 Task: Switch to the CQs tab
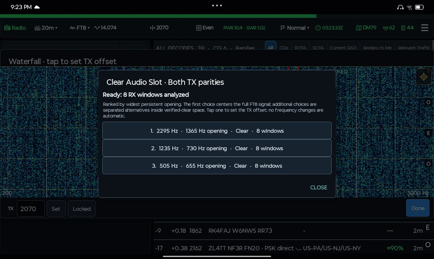point(284,46)
